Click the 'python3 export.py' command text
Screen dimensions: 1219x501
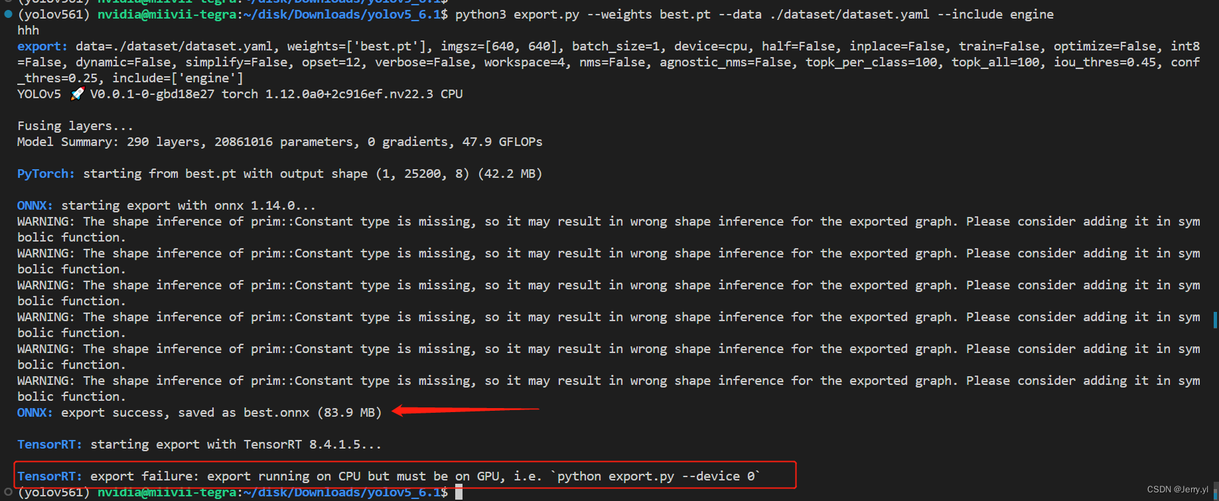tap(517, 15)
